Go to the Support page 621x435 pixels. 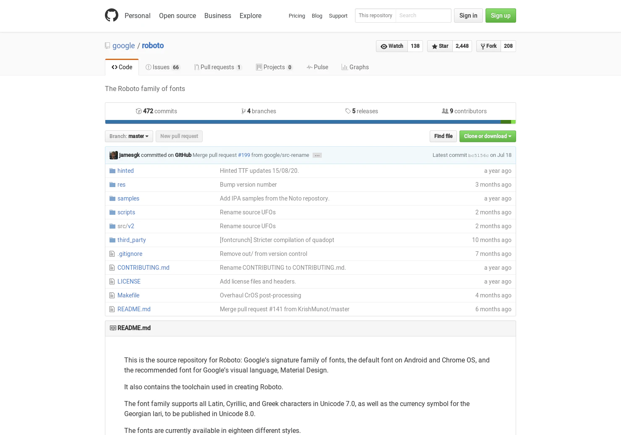coord(338,16)
